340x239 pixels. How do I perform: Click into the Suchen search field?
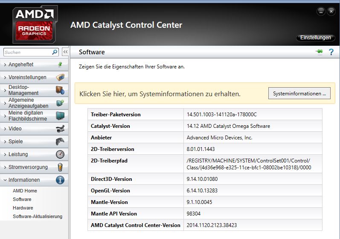[28, 52]
